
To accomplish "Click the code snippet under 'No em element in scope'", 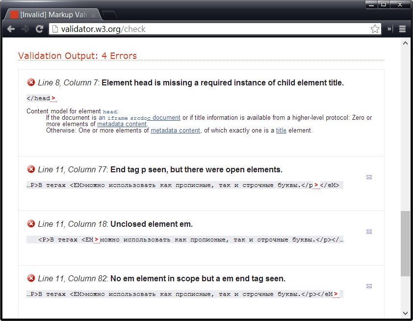I will [184, 294].
